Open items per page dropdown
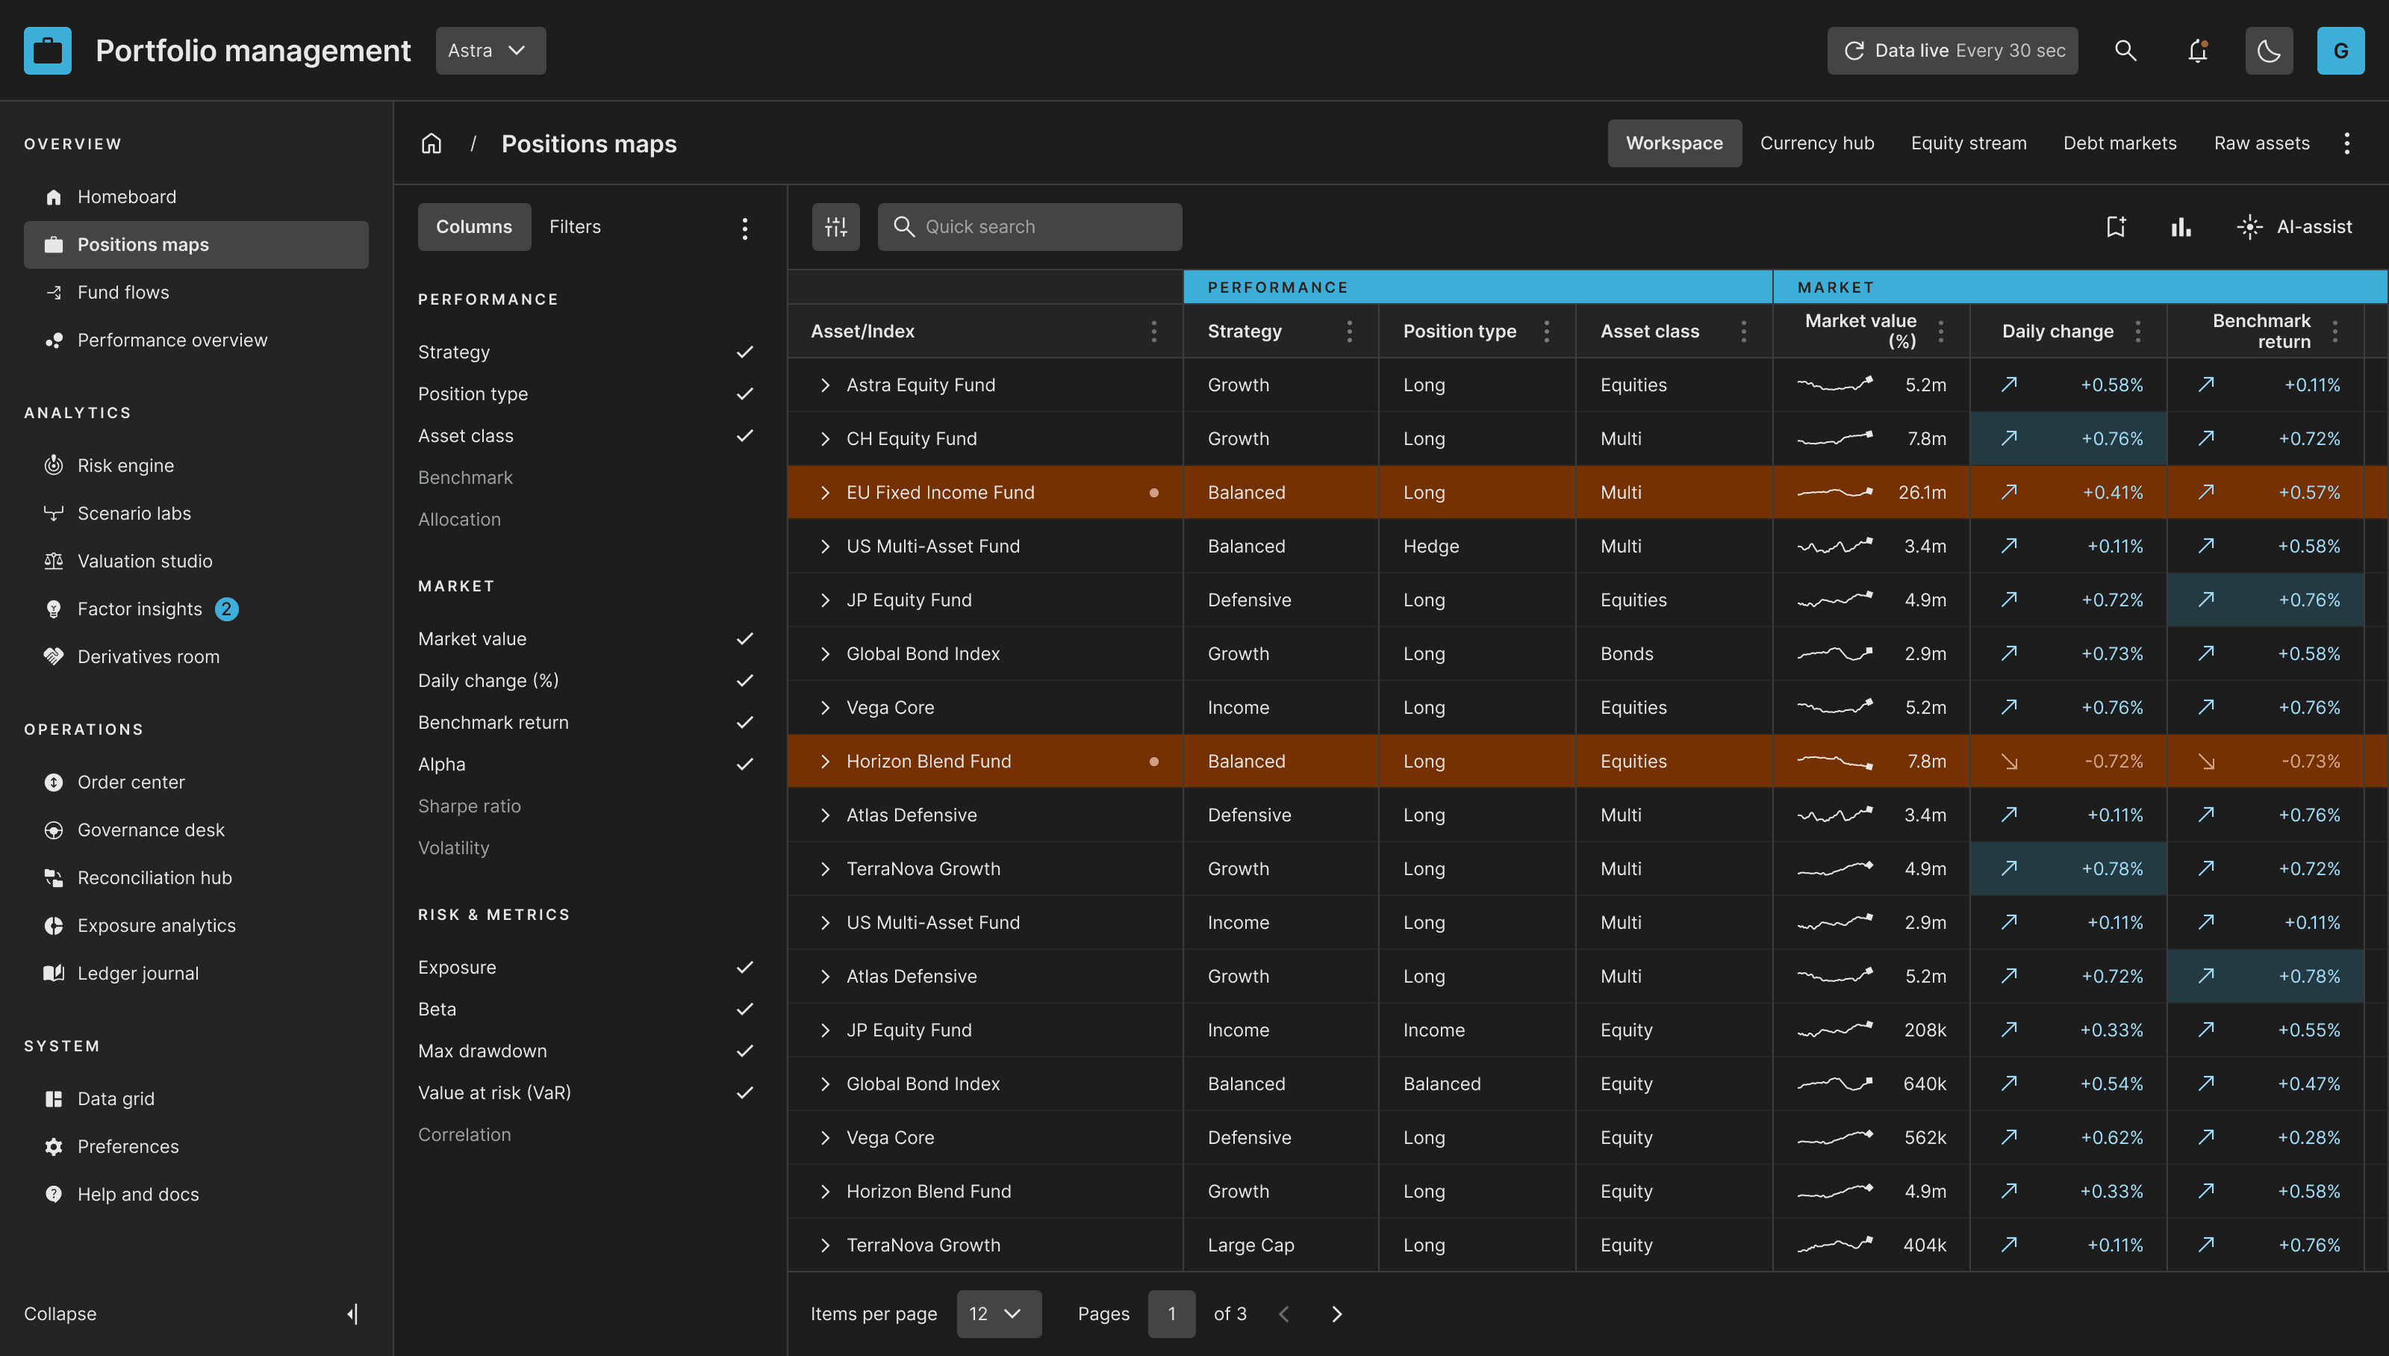The image size is (2389, 1356). click(x=998, y=1313)
